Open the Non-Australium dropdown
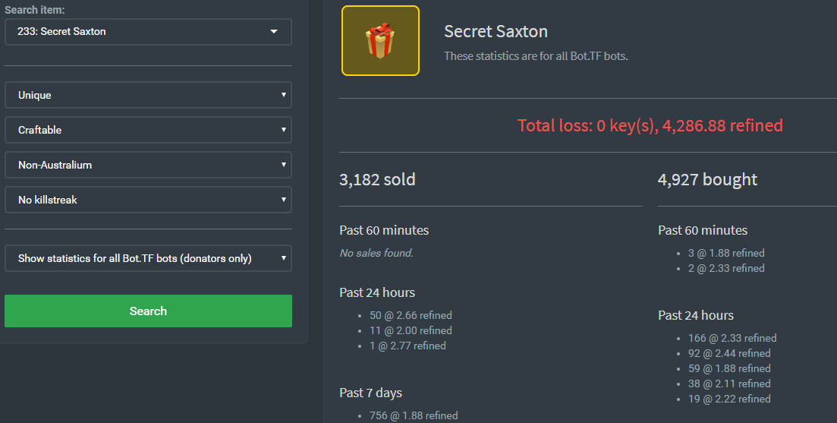This screenshot has height=423, width=837. tap(149, 165)
